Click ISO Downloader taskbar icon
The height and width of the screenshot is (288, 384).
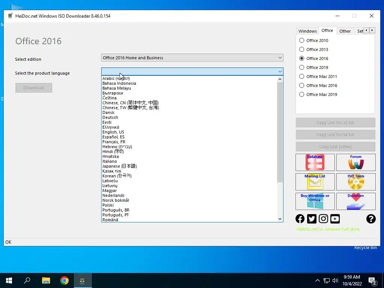82,280
